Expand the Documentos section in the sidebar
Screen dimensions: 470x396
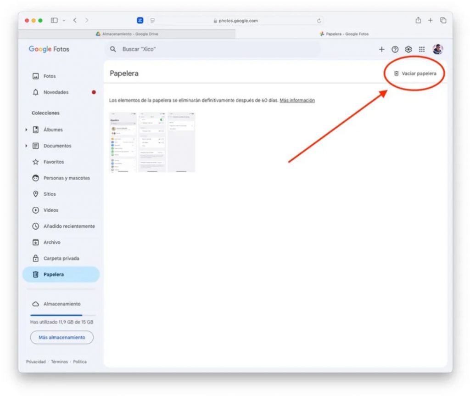point(27,146)
